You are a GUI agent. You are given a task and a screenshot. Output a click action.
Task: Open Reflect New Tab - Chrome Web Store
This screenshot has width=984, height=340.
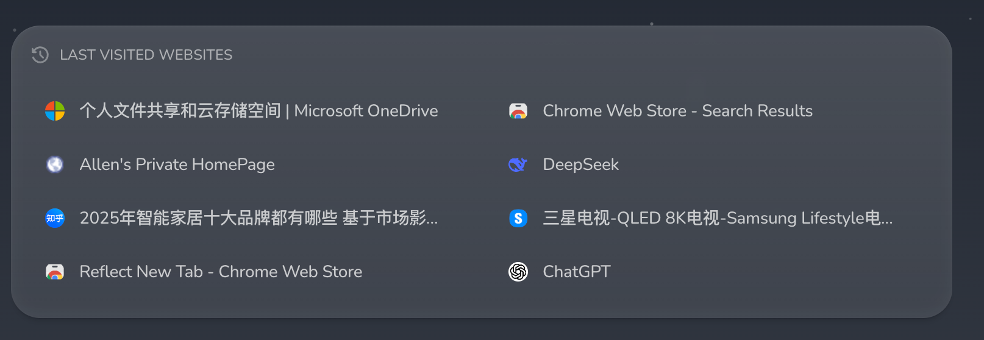coord(221,272)
